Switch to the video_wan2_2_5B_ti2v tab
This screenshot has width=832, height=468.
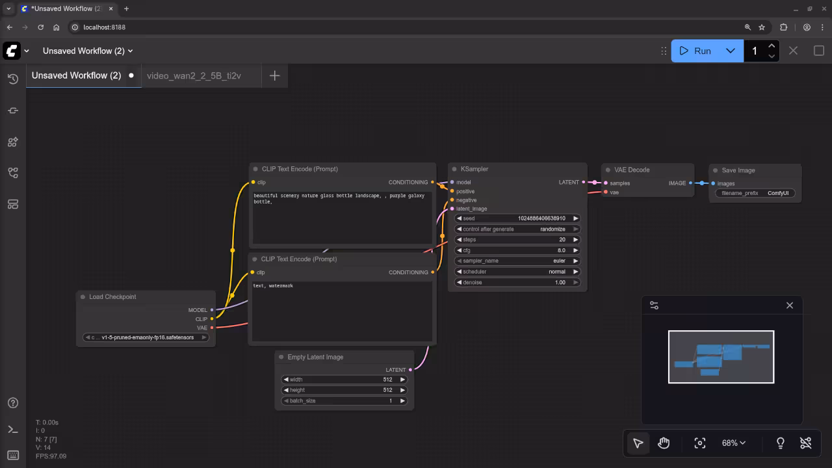195,75
